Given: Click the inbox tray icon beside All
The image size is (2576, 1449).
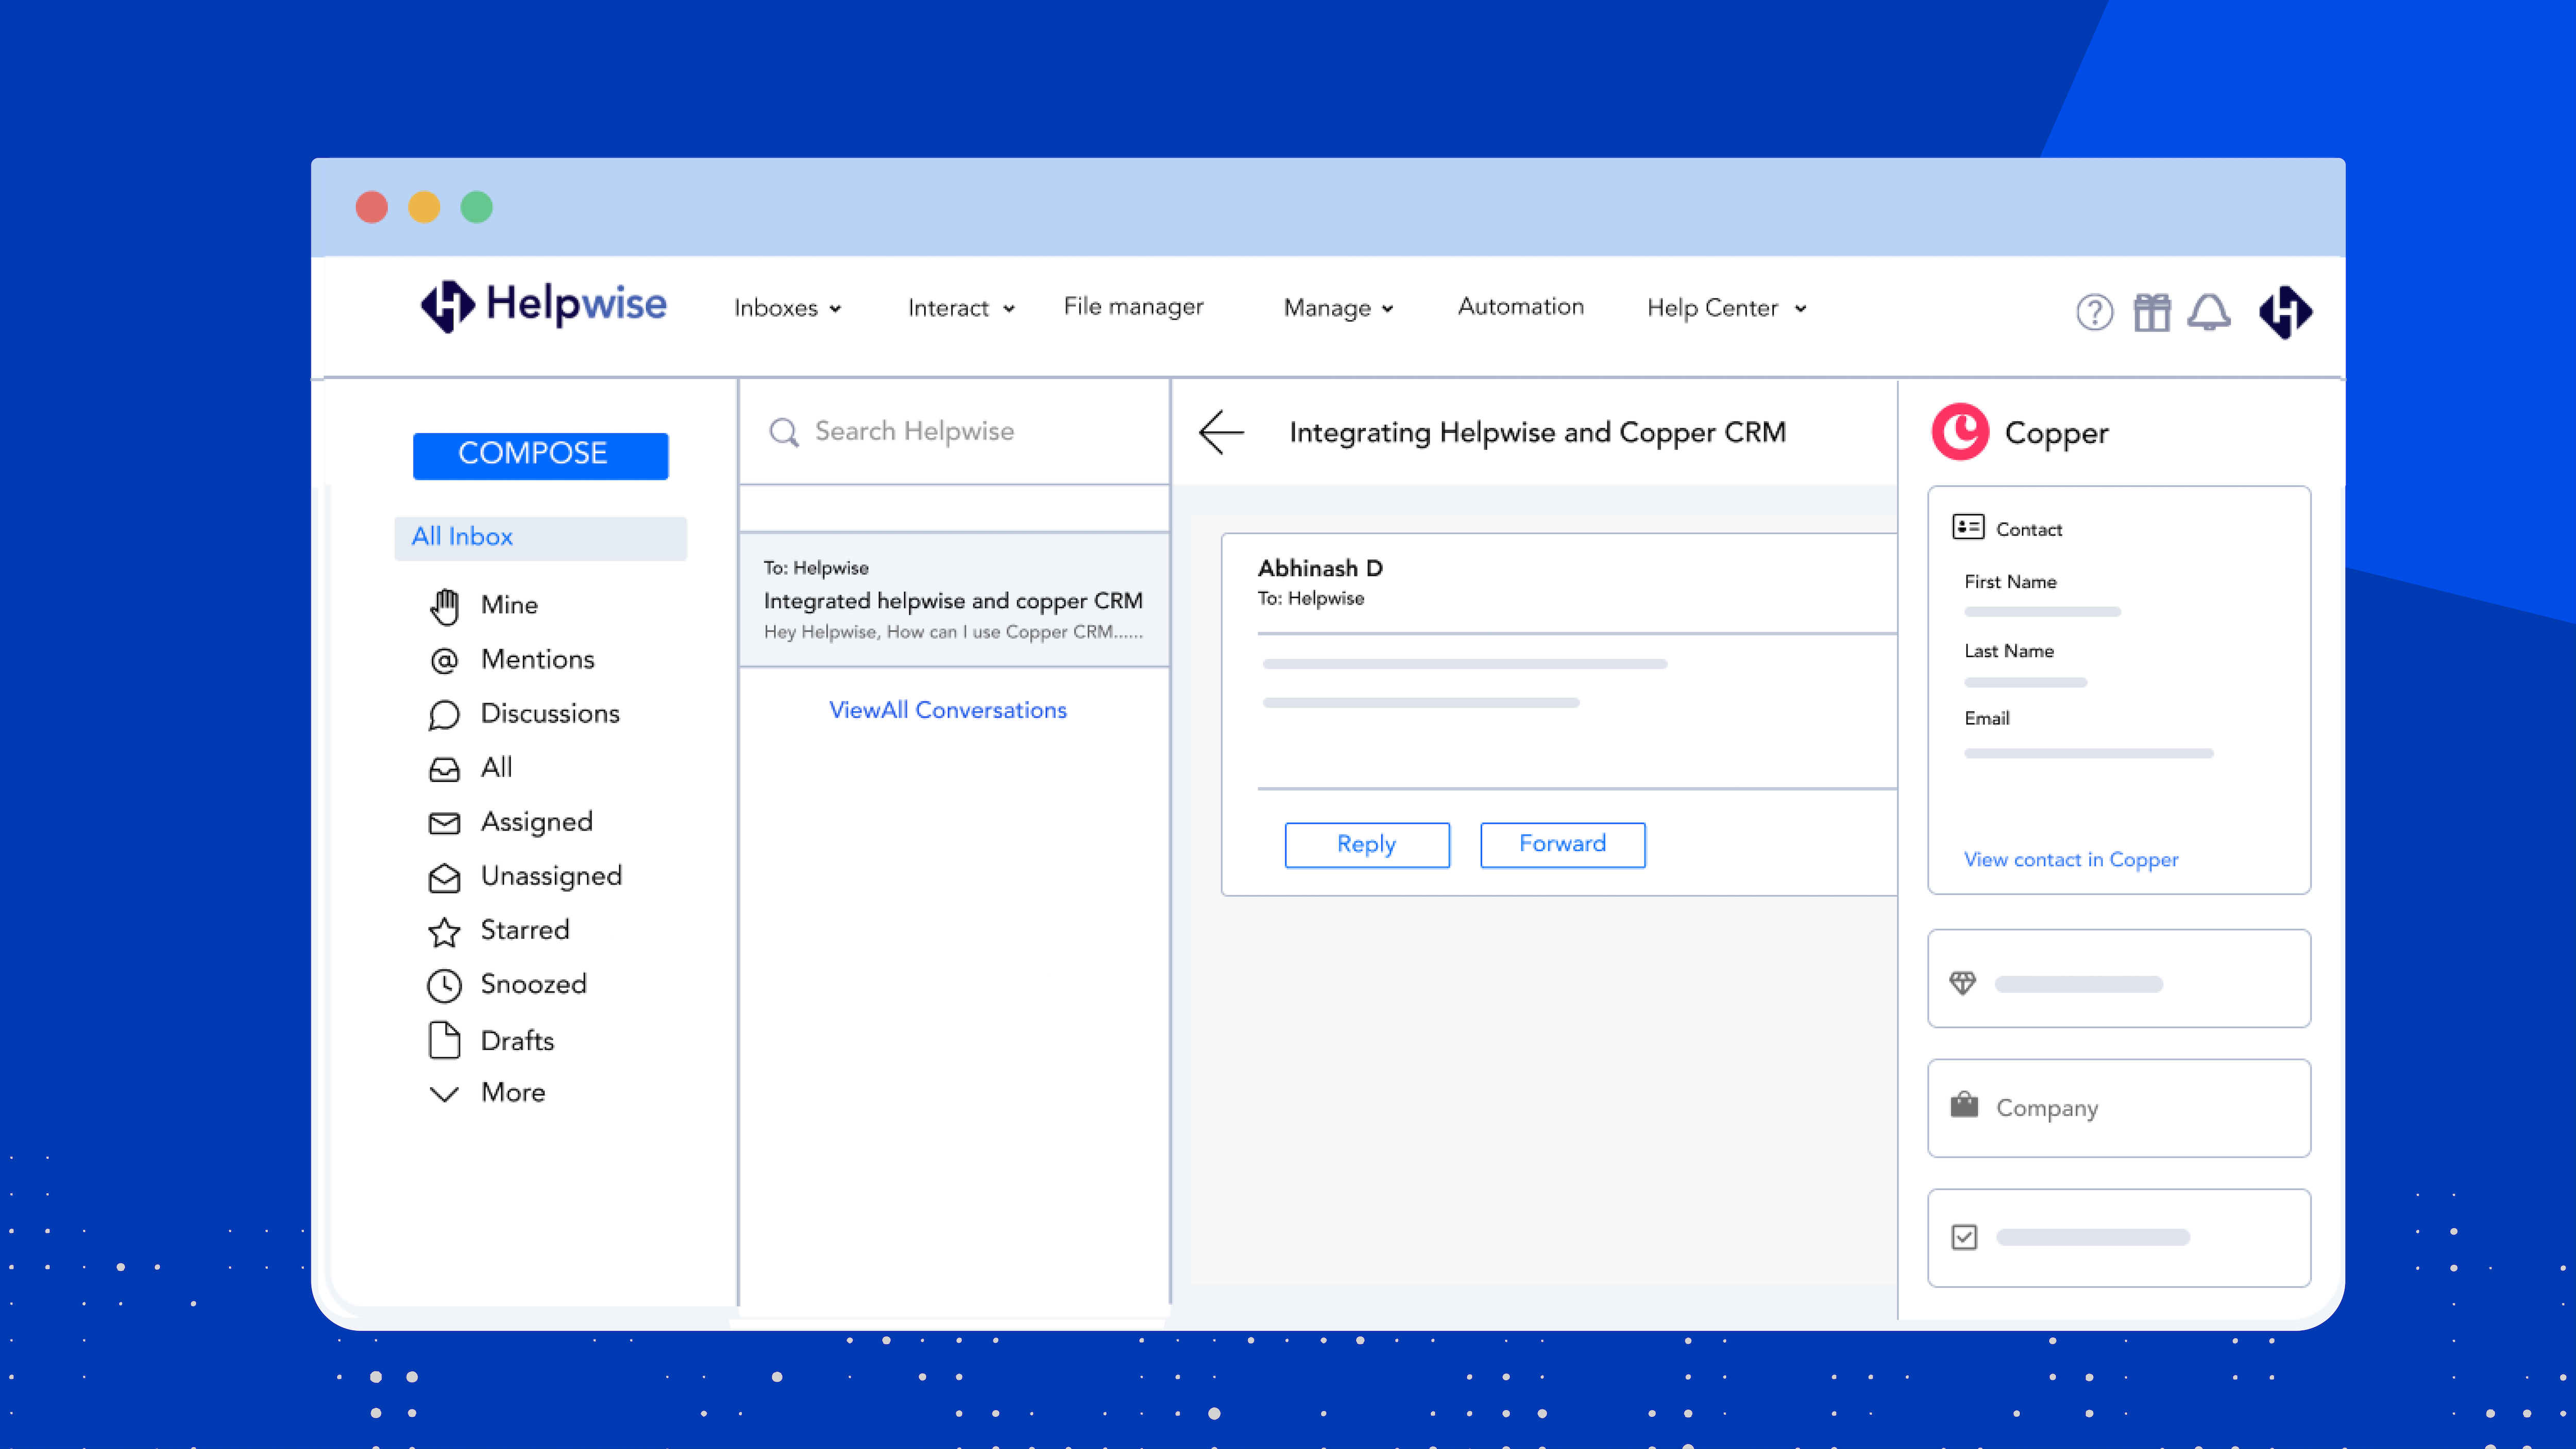Looking at the screenshot, I should pyautogui.click(x=444, y=769).
